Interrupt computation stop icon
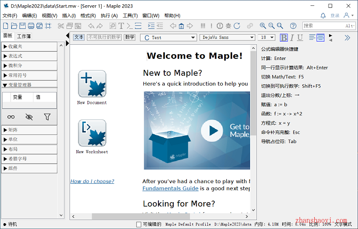The height and width of the screenshot is (229, 358). coord(220,26)
